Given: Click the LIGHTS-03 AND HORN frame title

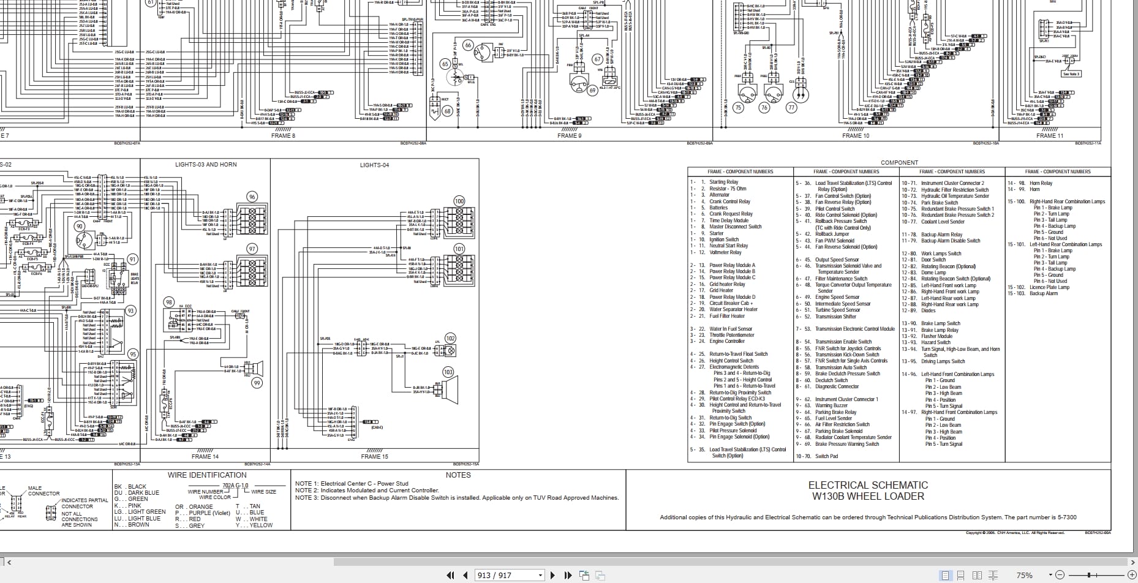Looking at the screenshot, I should tap(206, 164).
